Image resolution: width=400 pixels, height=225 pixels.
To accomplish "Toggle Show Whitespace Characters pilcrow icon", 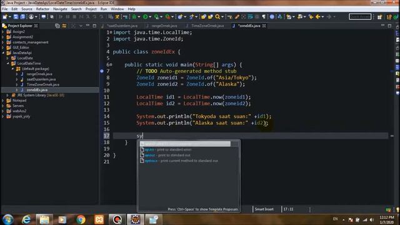I will [264, 17].
